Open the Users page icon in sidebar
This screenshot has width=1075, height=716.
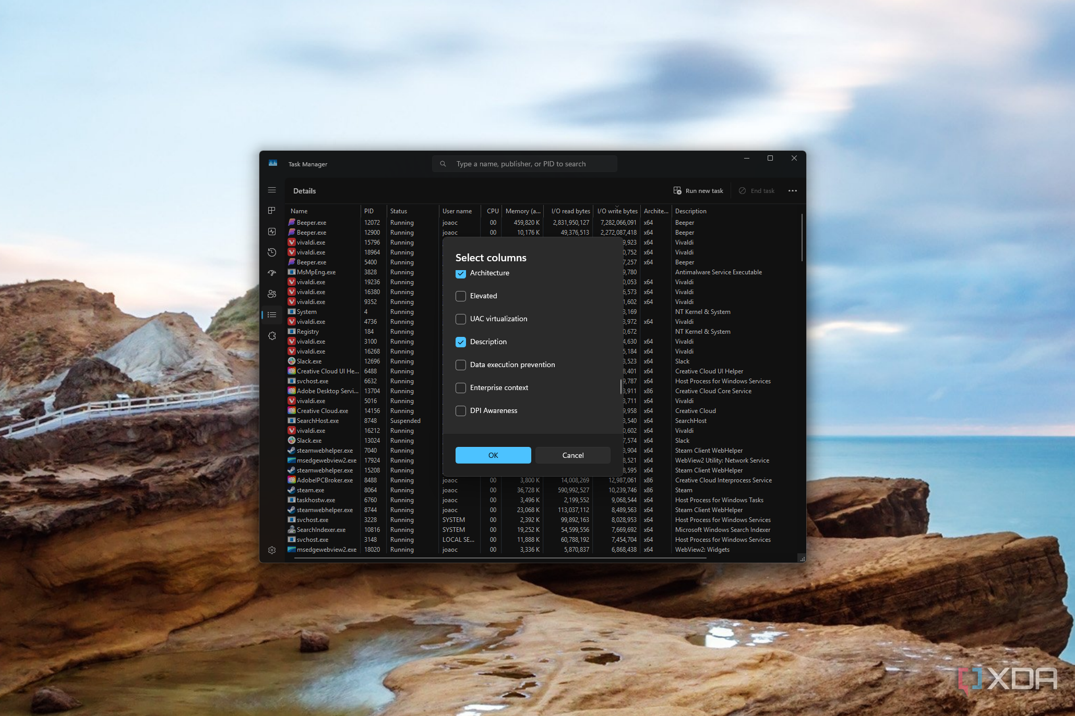[x=271, y=294]
